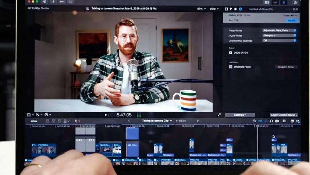
Task: Open the Keyword Editor key icon
Action: tap(62, 2)
